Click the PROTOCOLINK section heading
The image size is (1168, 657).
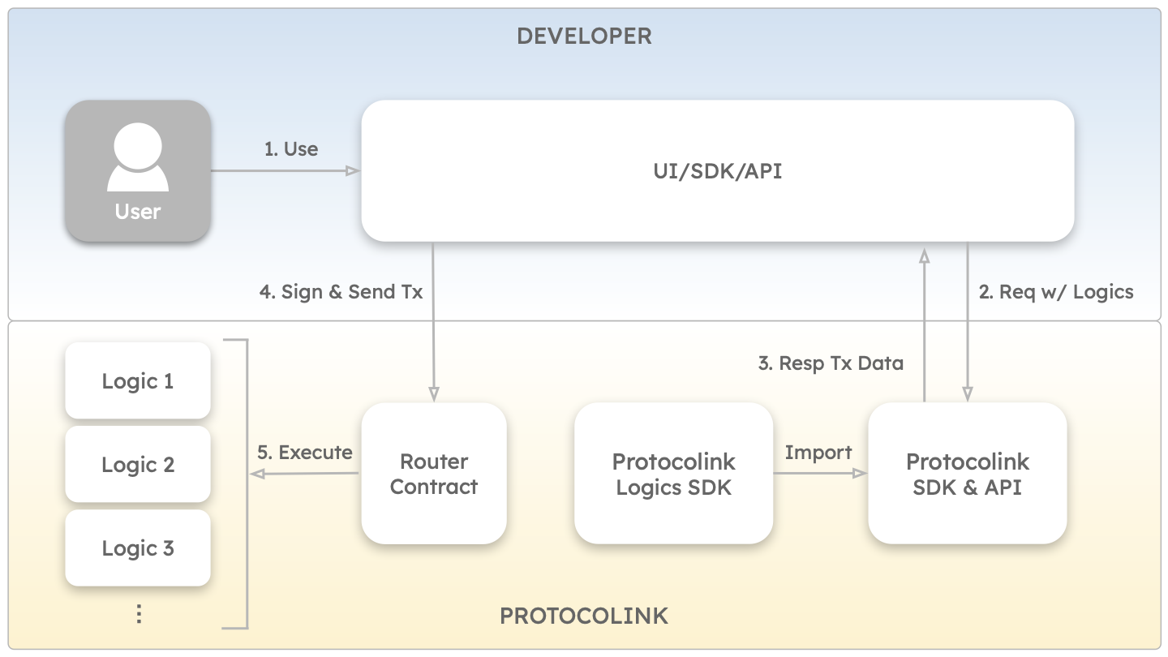tap(584, 616)
